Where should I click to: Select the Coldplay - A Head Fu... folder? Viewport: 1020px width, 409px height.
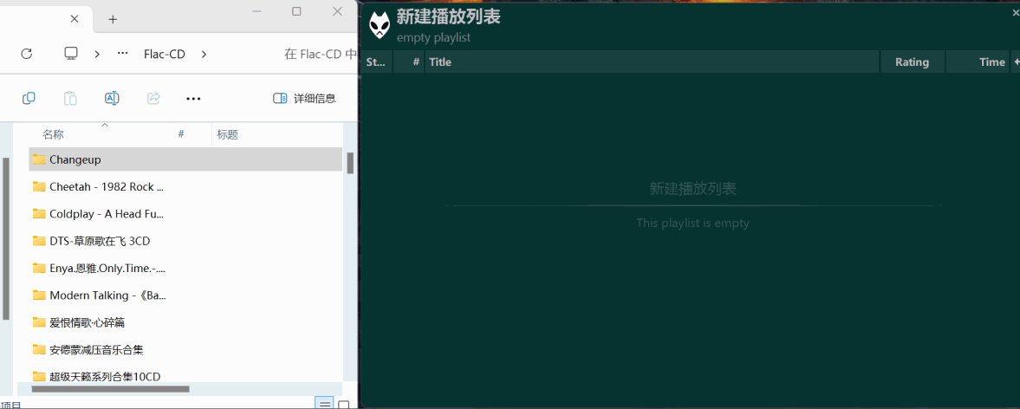click(x=185, y=214)
